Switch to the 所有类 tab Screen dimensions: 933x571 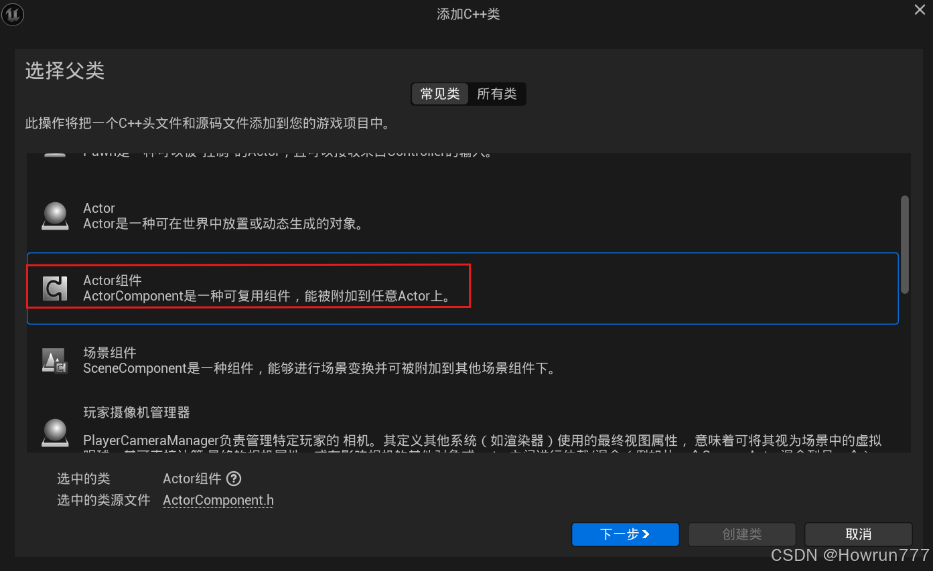[x=497, y=94]
